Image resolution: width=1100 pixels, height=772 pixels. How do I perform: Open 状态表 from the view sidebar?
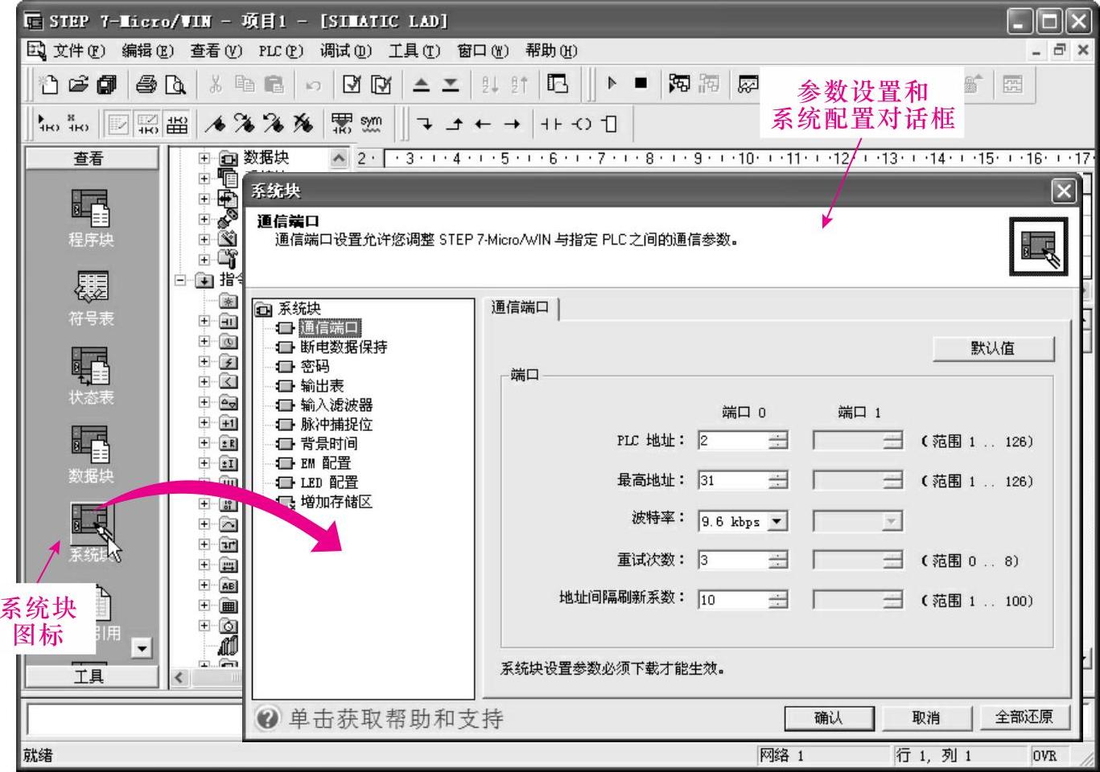90,376
